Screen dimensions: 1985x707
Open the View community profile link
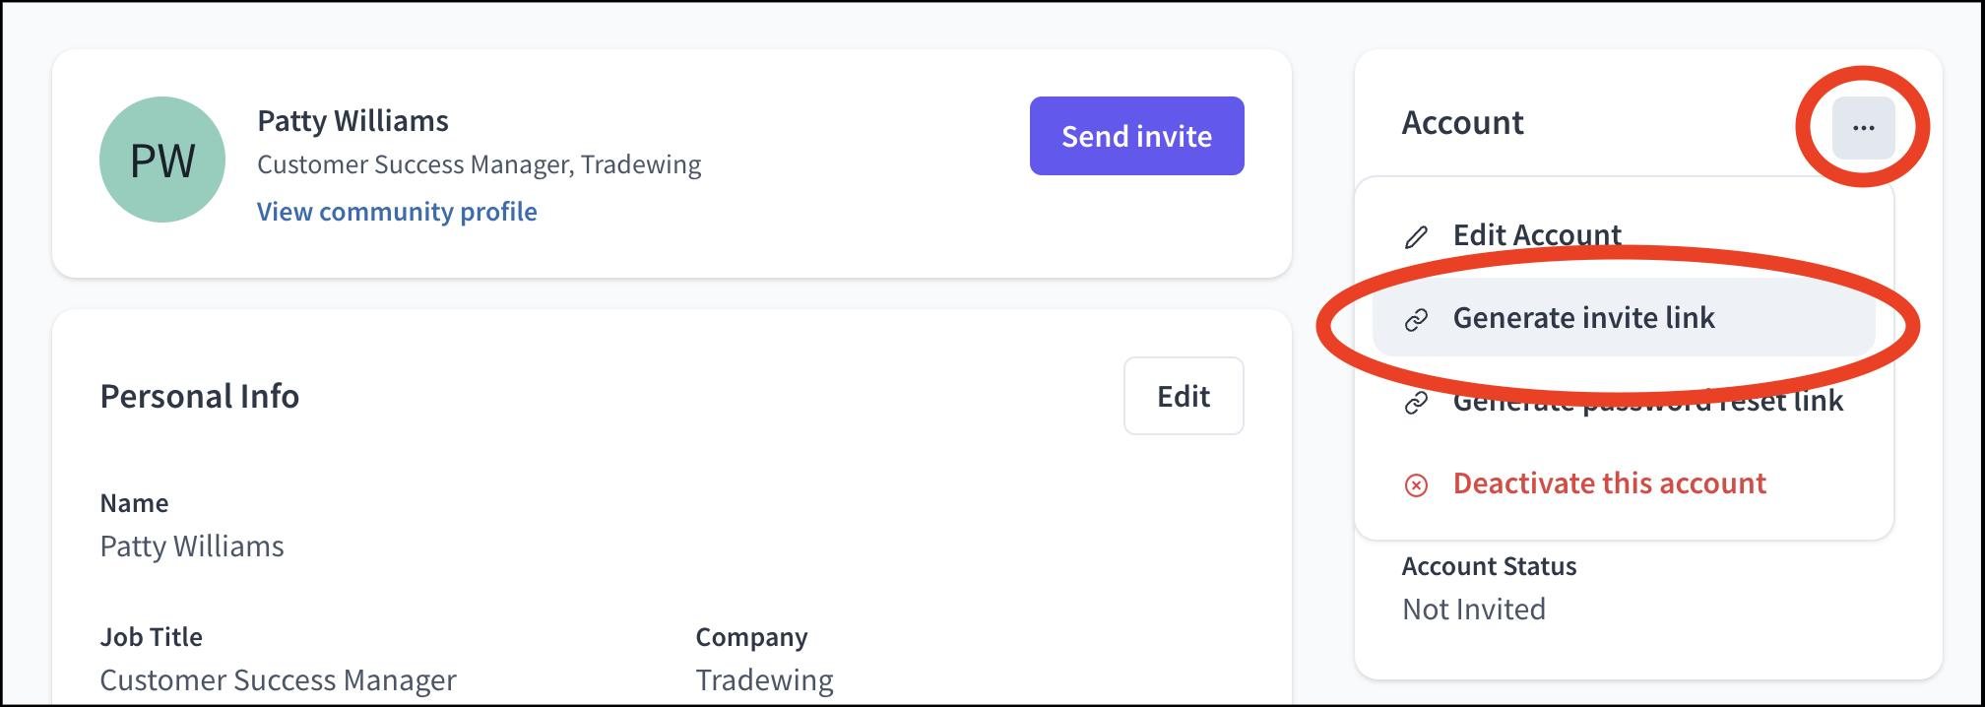(x=397, y=211)
